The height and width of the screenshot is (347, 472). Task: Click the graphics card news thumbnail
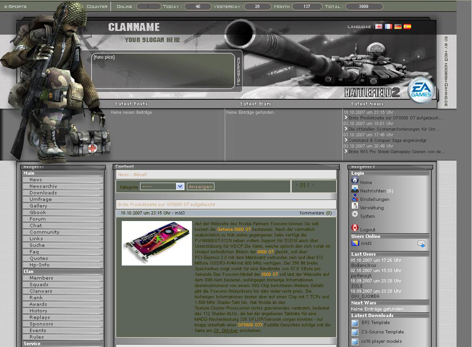156,243
